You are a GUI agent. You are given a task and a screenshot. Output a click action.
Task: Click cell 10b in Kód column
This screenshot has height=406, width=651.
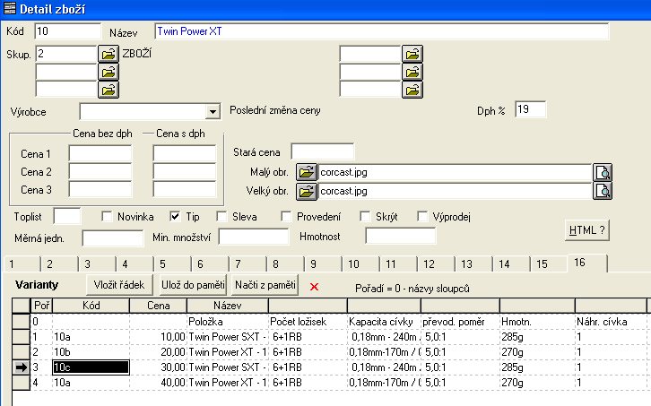(91, 352)
